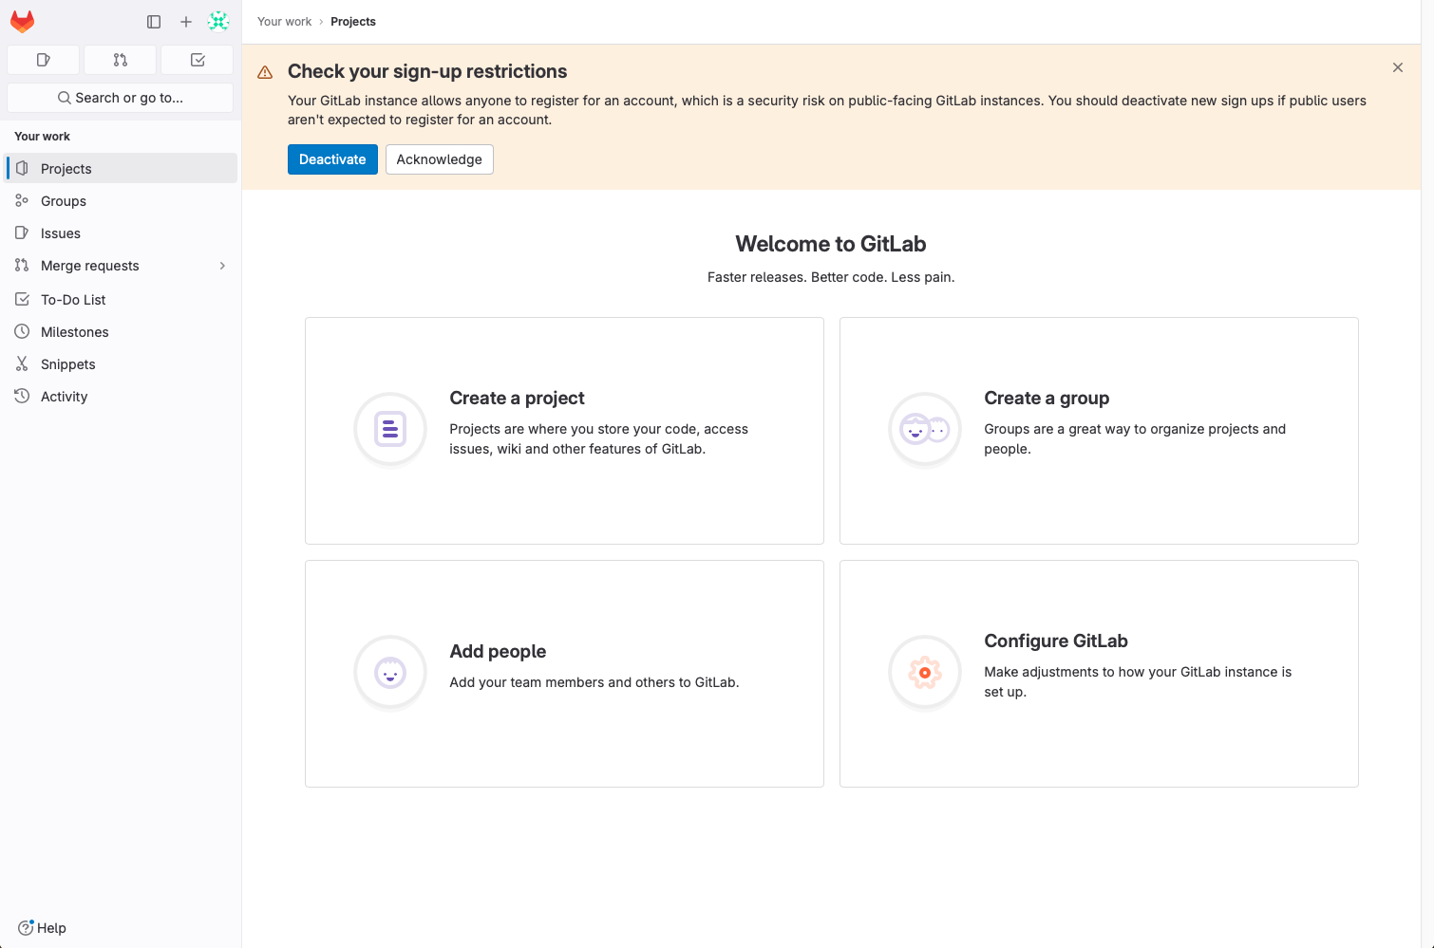Click the Configure GitLab heading
Image resolution: width=1434 pixels, height=948 pixels.
(x=1056, y=641)
